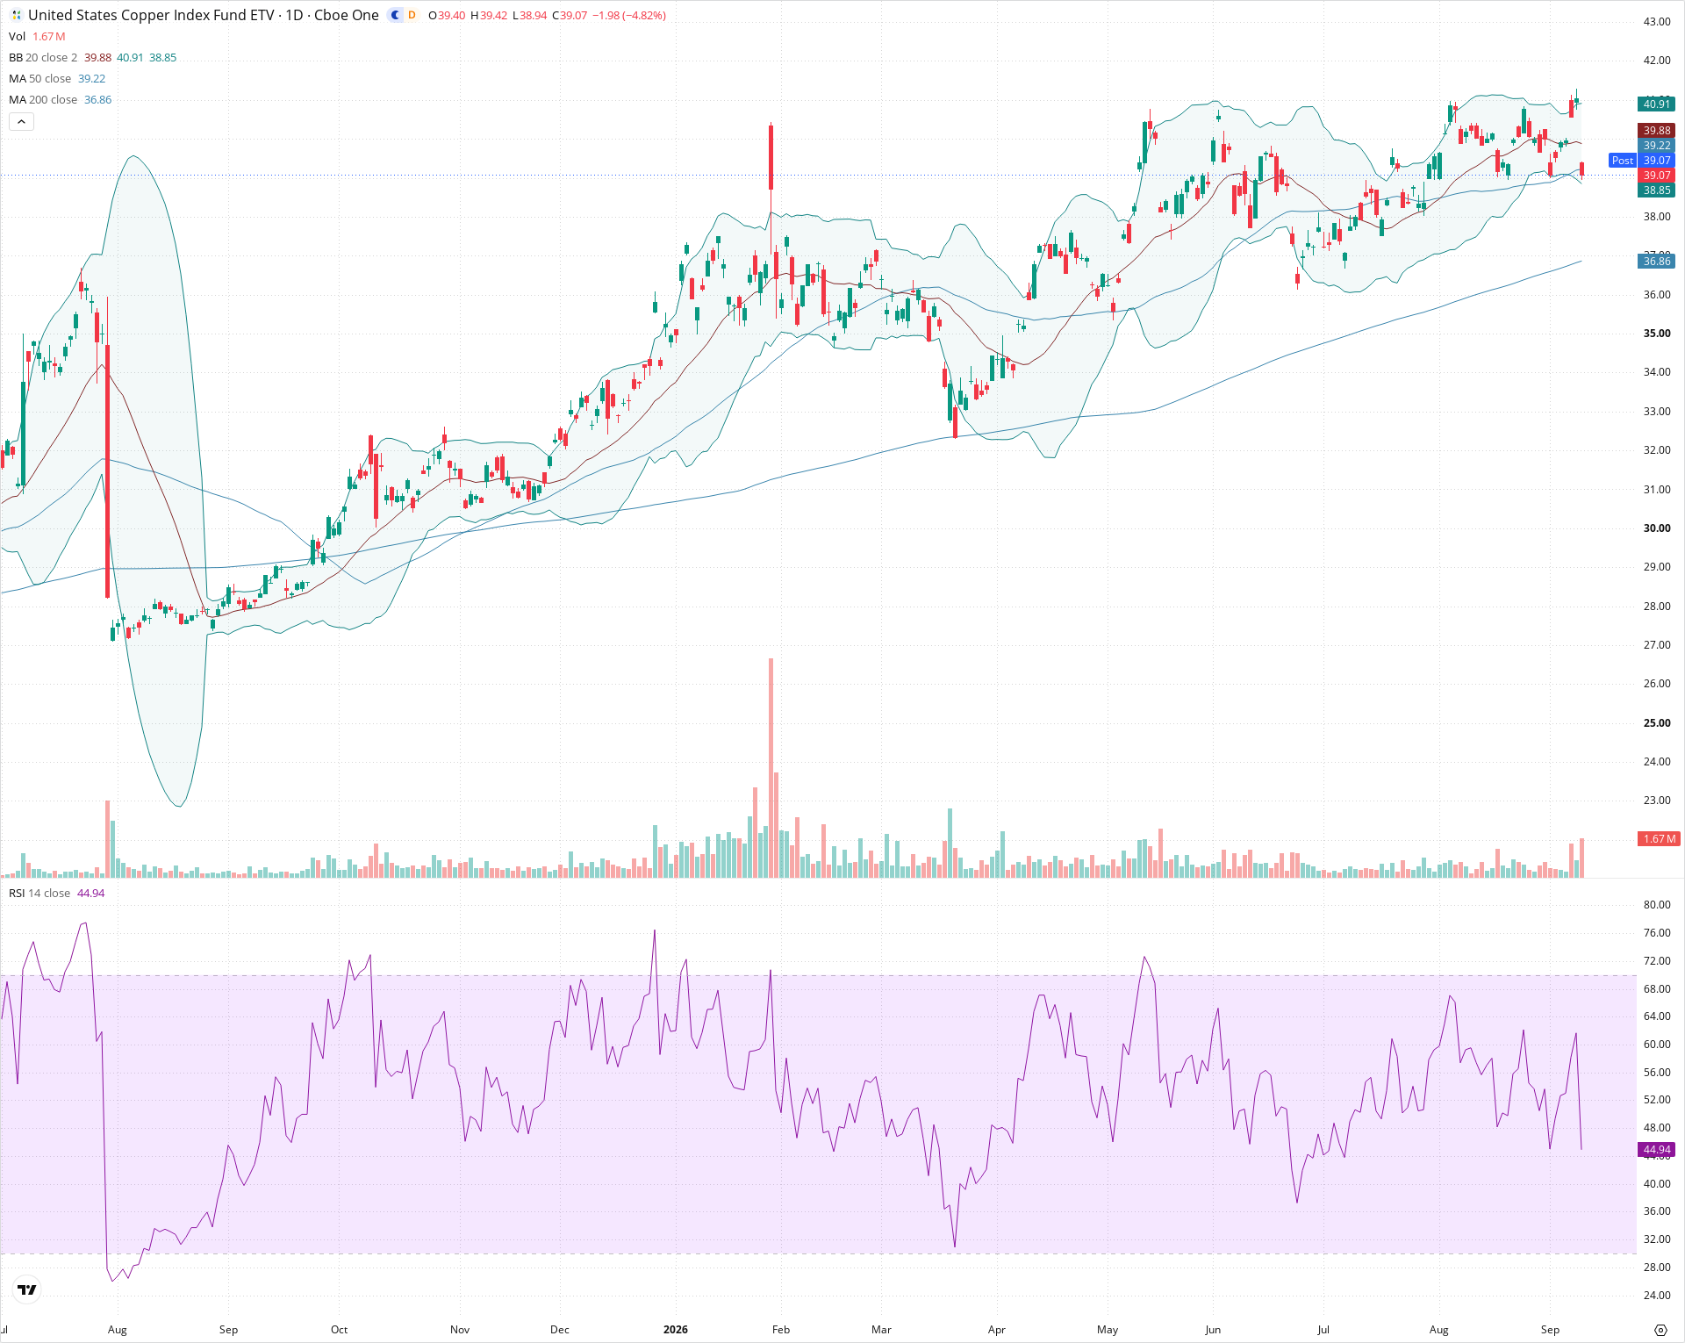1685x1343 pixels.
Task: Click the 39.88 basis price label on the axis
Action: 1657,131
